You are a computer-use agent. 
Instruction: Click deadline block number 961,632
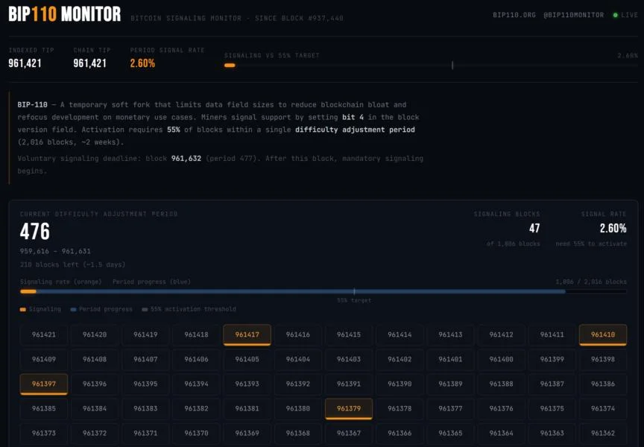coord(186,159)
